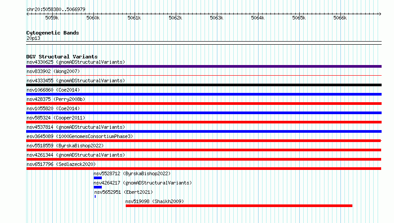
Task: Click the ruler's left arrow end
Action: [27, 14]
